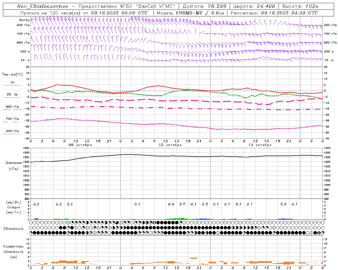This screenshot has height=270, width=338.
Task: Click the text Рассчитано: 09.10.2025 04:38 UTC
Action: 274,13
